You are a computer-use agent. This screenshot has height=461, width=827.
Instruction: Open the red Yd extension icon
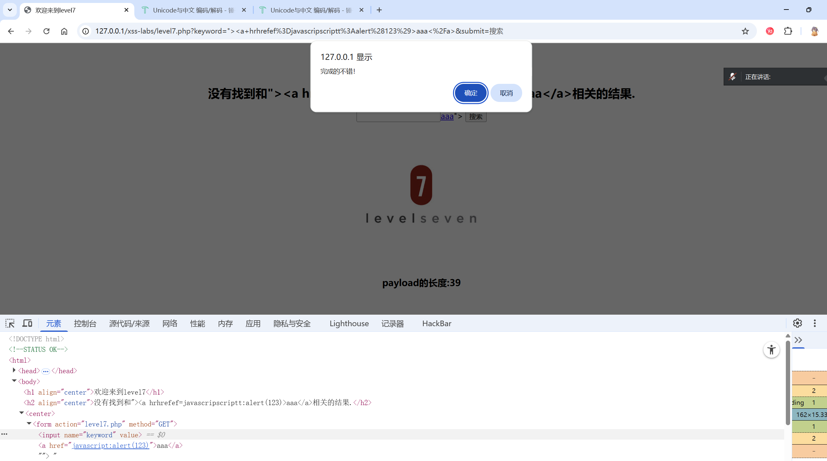(x=770, y=31)
